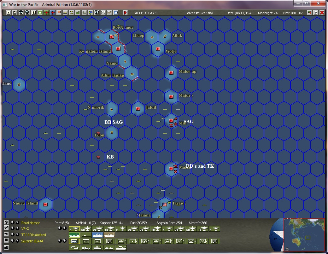Click red enemy task force marked KB

click(98, 157)
